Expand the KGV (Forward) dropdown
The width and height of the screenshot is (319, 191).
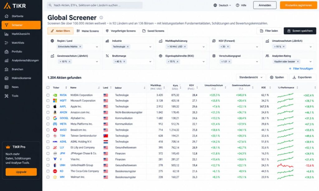(x=257, y=47)
